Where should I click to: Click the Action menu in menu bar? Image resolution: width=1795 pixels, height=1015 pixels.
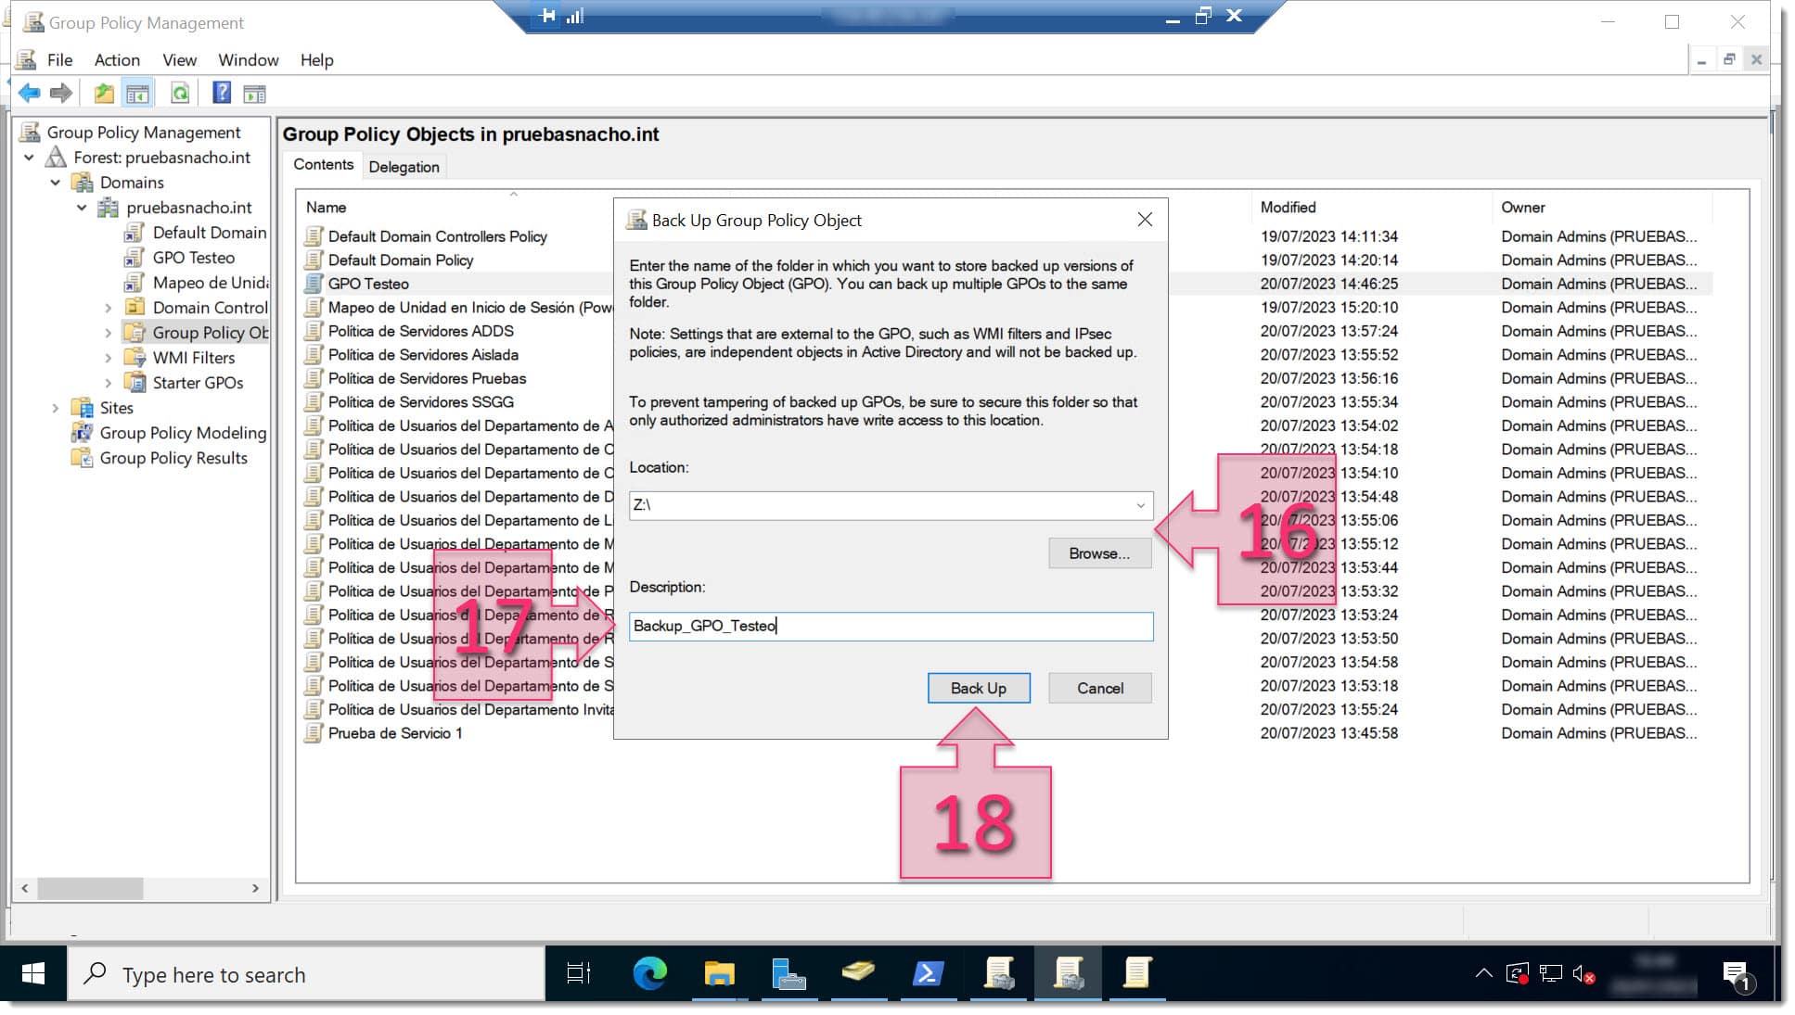[116, 59]
